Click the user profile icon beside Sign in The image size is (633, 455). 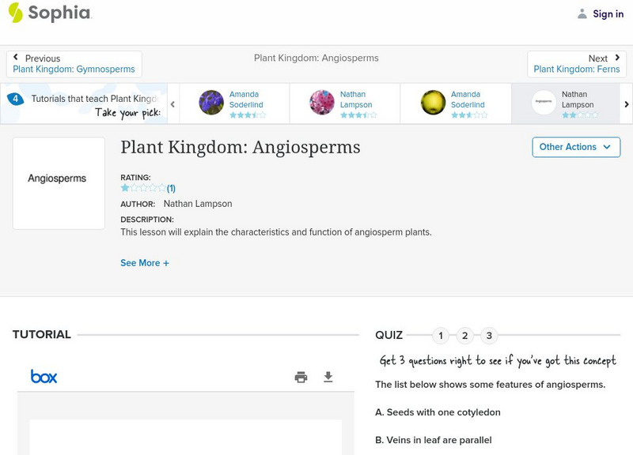pos(582,13)
